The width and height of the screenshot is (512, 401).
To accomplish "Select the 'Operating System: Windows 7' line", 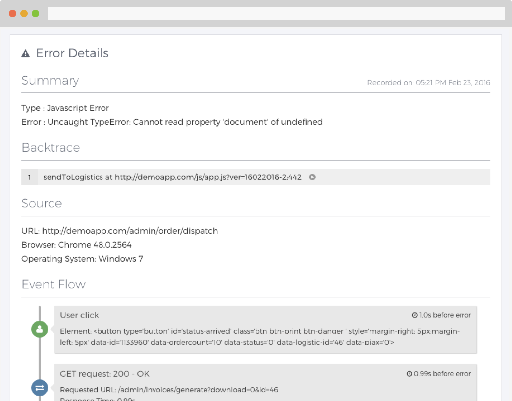I will tap(82, 259).
